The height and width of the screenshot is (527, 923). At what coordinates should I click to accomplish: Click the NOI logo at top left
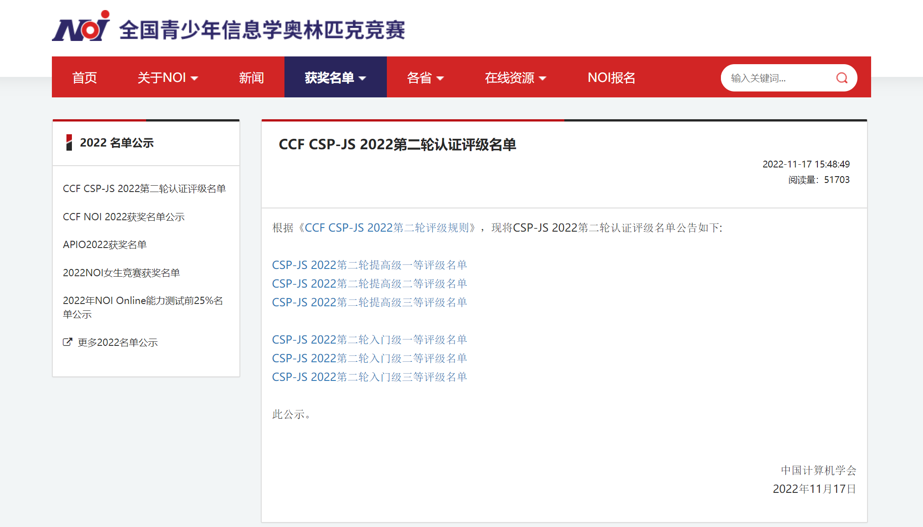tap(81, 26)
